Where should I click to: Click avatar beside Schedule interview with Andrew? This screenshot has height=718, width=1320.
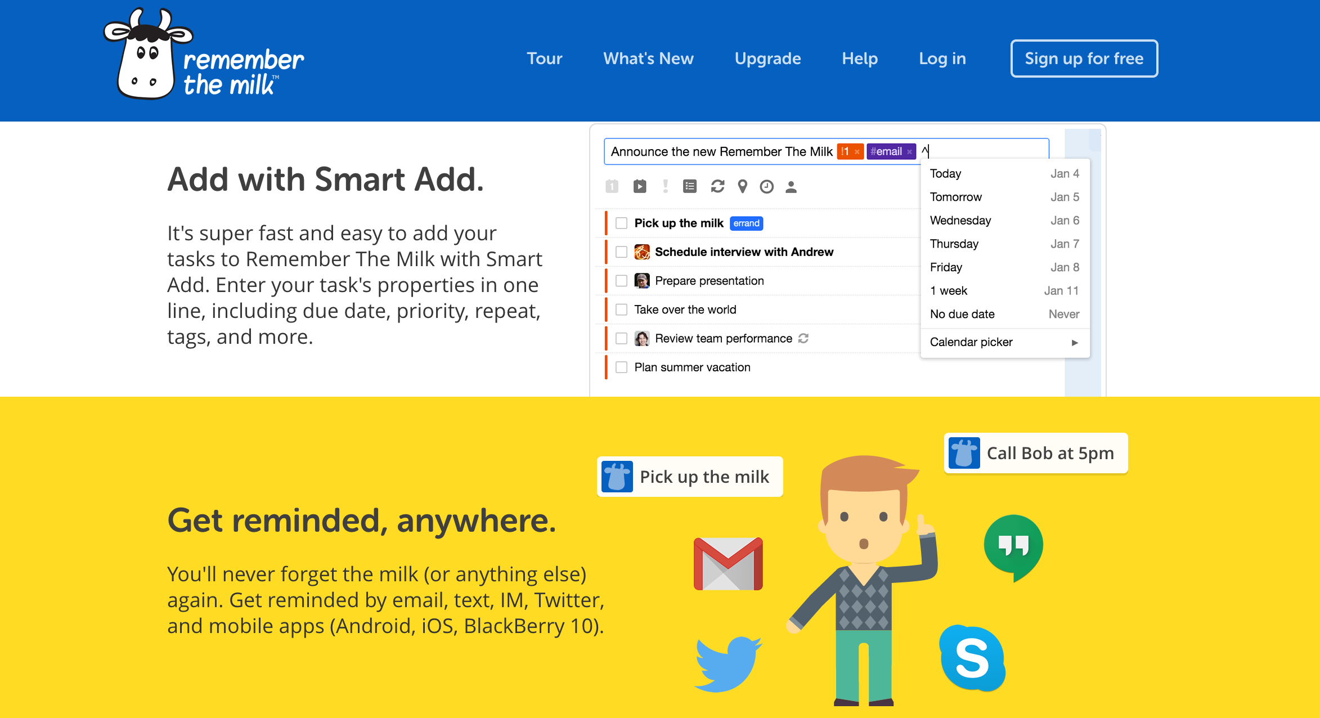[x=642, y=252]
